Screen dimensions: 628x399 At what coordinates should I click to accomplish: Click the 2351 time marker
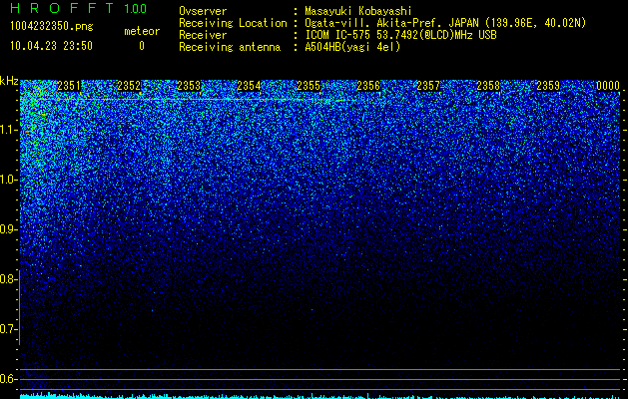tap(69, 86)
